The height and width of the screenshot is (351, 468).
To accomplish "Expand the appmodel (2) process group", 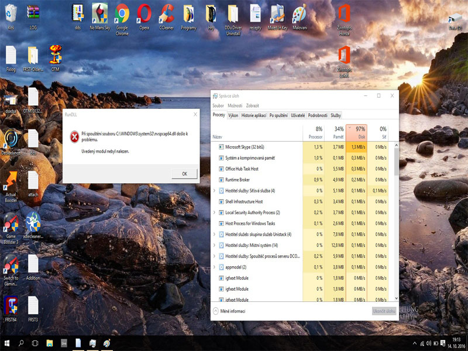I will (x=215, y=267).
